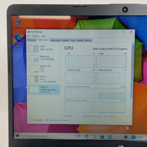This screenshot has height=147, width=147.
Task: Click the Resource Monitor icon
Action: click(x=47, y=120)
